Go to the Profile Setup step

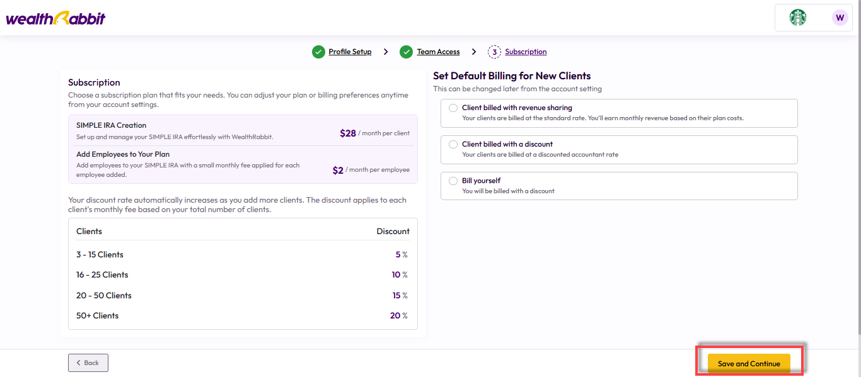[350, 52]
